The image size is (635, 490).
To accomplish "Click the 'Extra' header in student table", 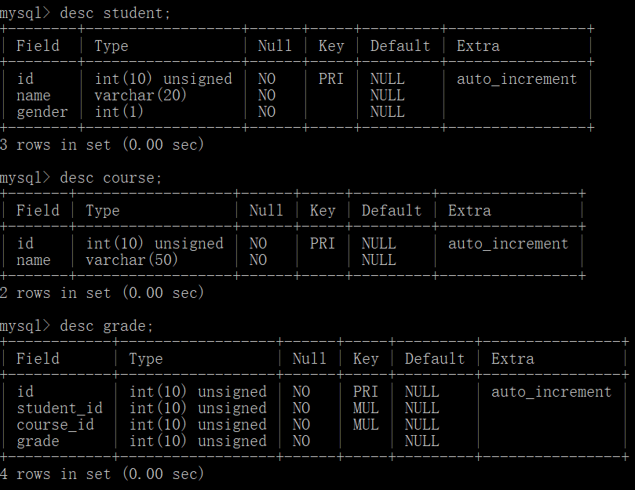I will (x=478, y=46).
